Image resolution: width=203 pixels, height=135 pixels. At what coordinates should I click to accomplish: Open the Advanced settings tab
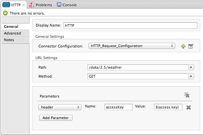click(x=12, y=33)
